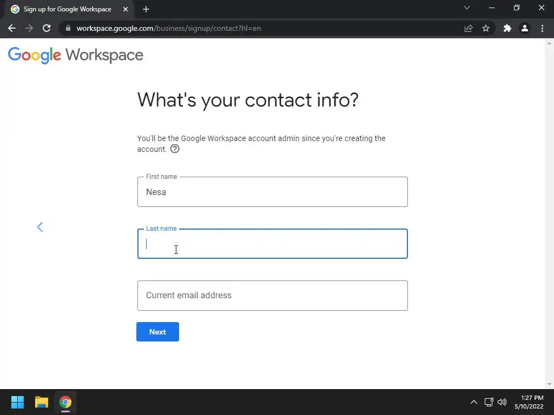Click the browser back arrow button
554x415 pixels.
click(12, 28)
